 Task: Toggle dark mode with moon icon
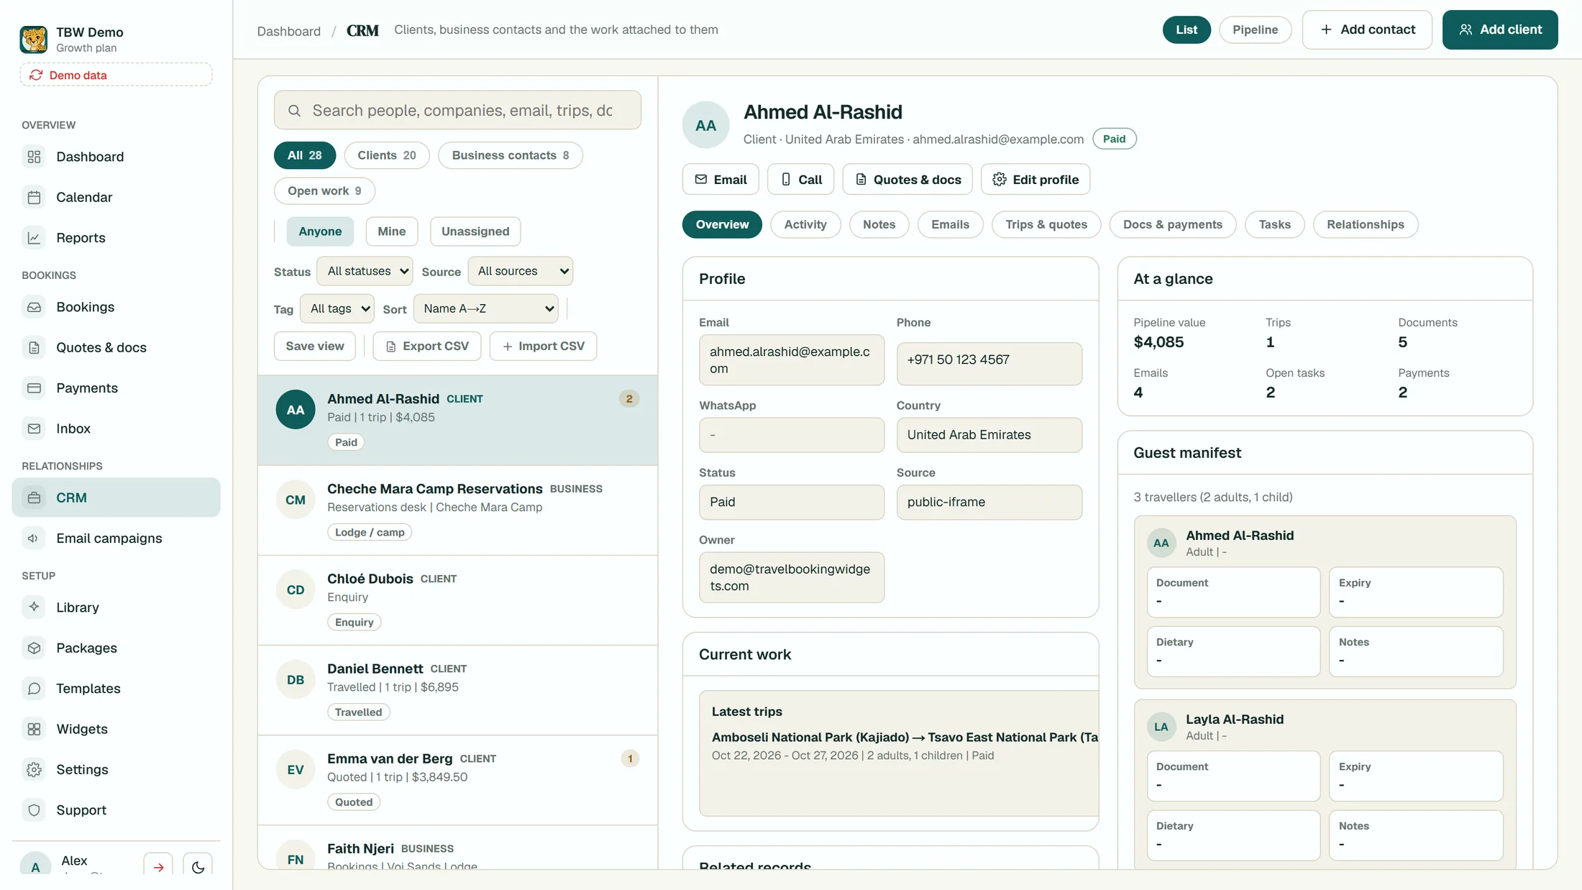pos(198,866)
